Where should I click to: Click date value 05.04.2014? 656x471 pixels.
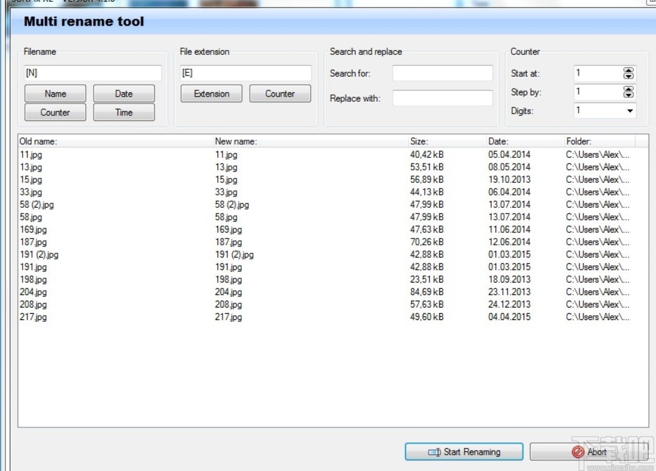(x=509, y=155)
